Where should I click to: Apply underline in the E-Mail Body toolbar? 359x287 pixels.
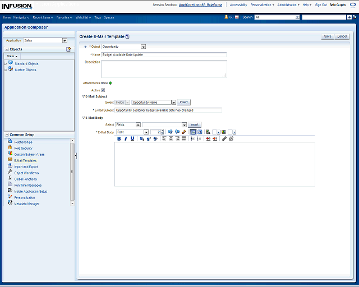132,138
